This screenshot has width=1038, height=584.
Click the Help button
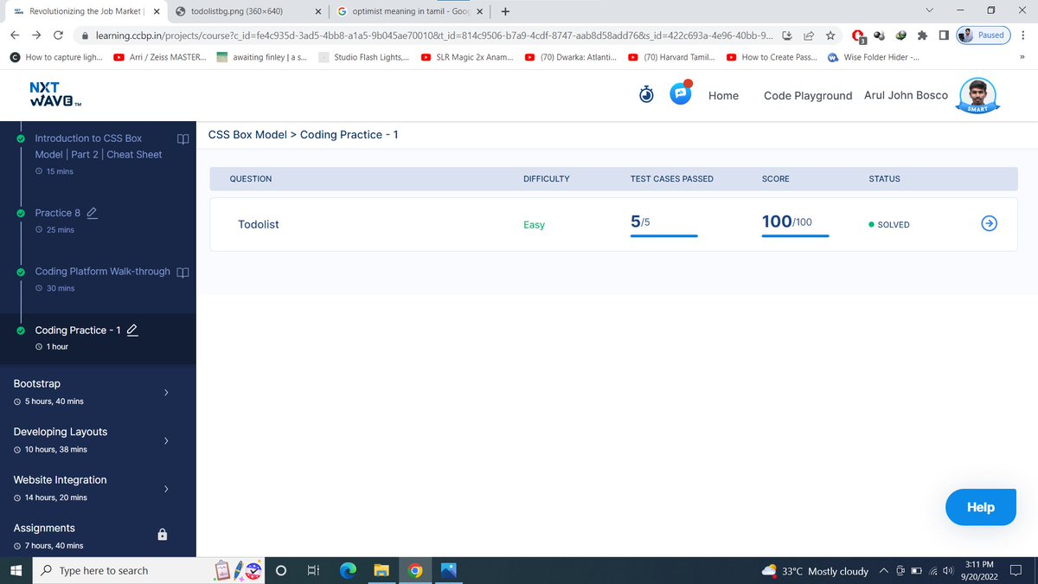click(x=980, y=507)
